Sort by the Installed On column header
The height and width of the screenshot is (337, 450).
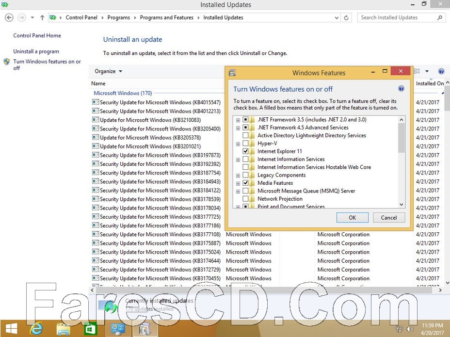pyautogui.click(x=430, y=83)
